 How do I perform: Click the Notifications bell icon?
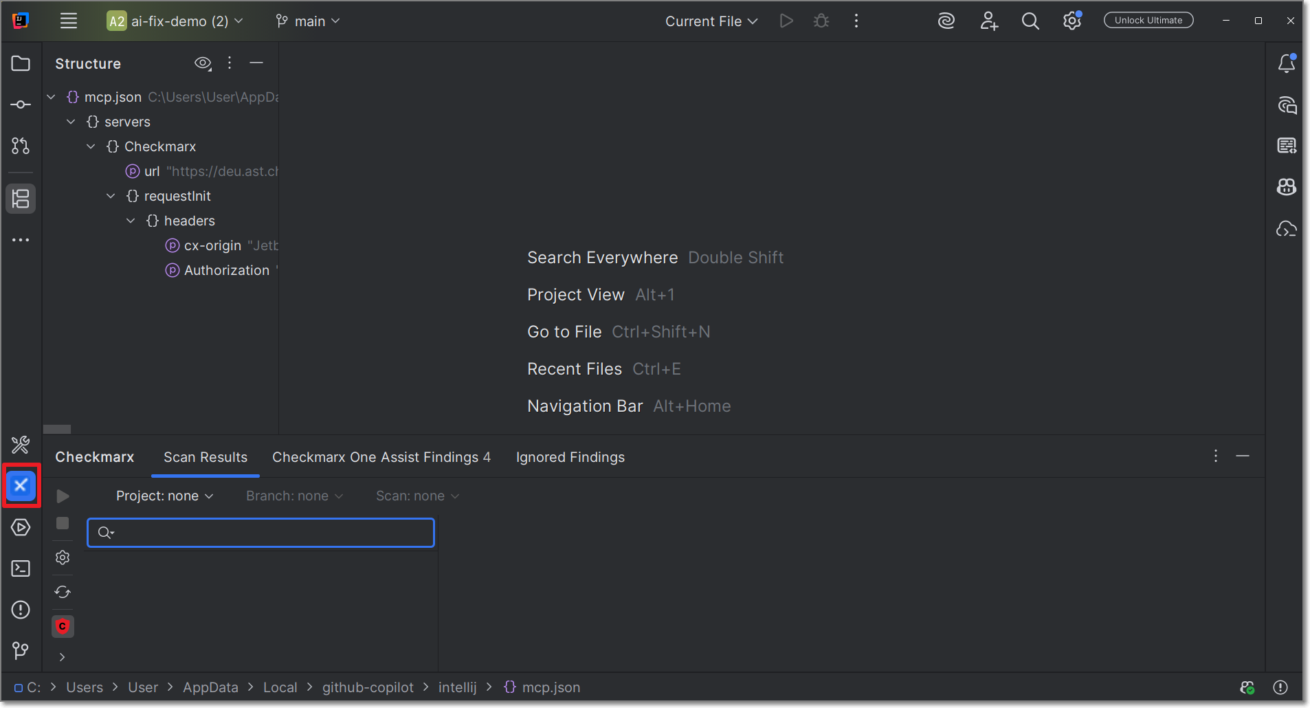point(1286,64)
